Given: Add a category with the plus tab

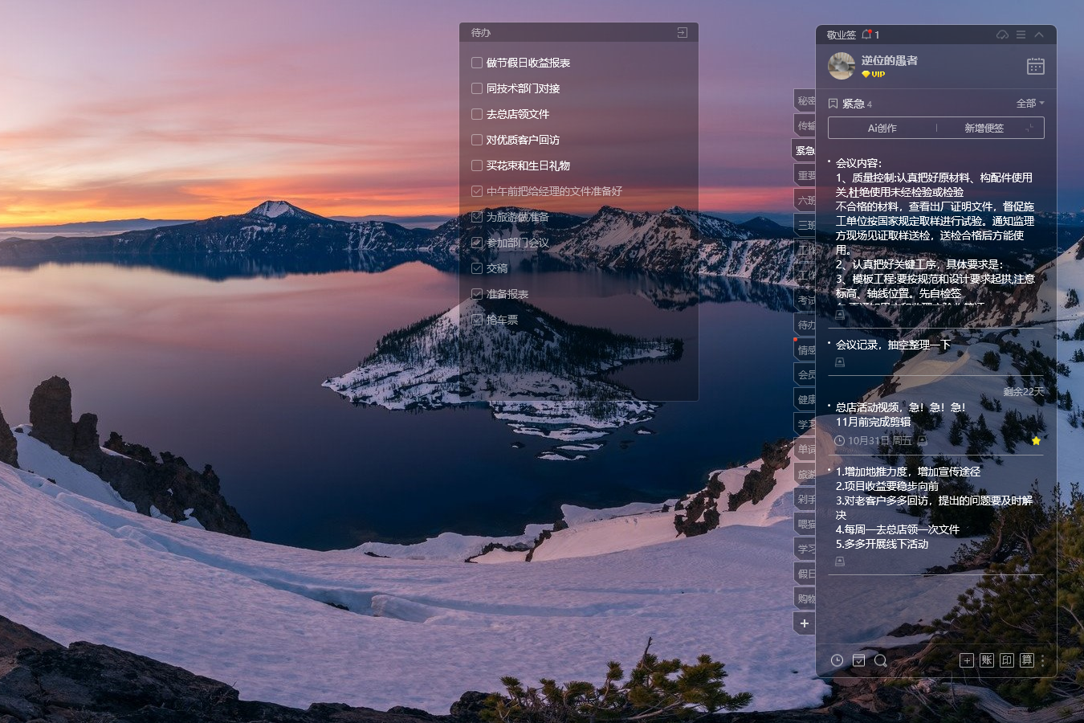Looking at the screenshot, I should pyautogui.click(x=805, y=623).
